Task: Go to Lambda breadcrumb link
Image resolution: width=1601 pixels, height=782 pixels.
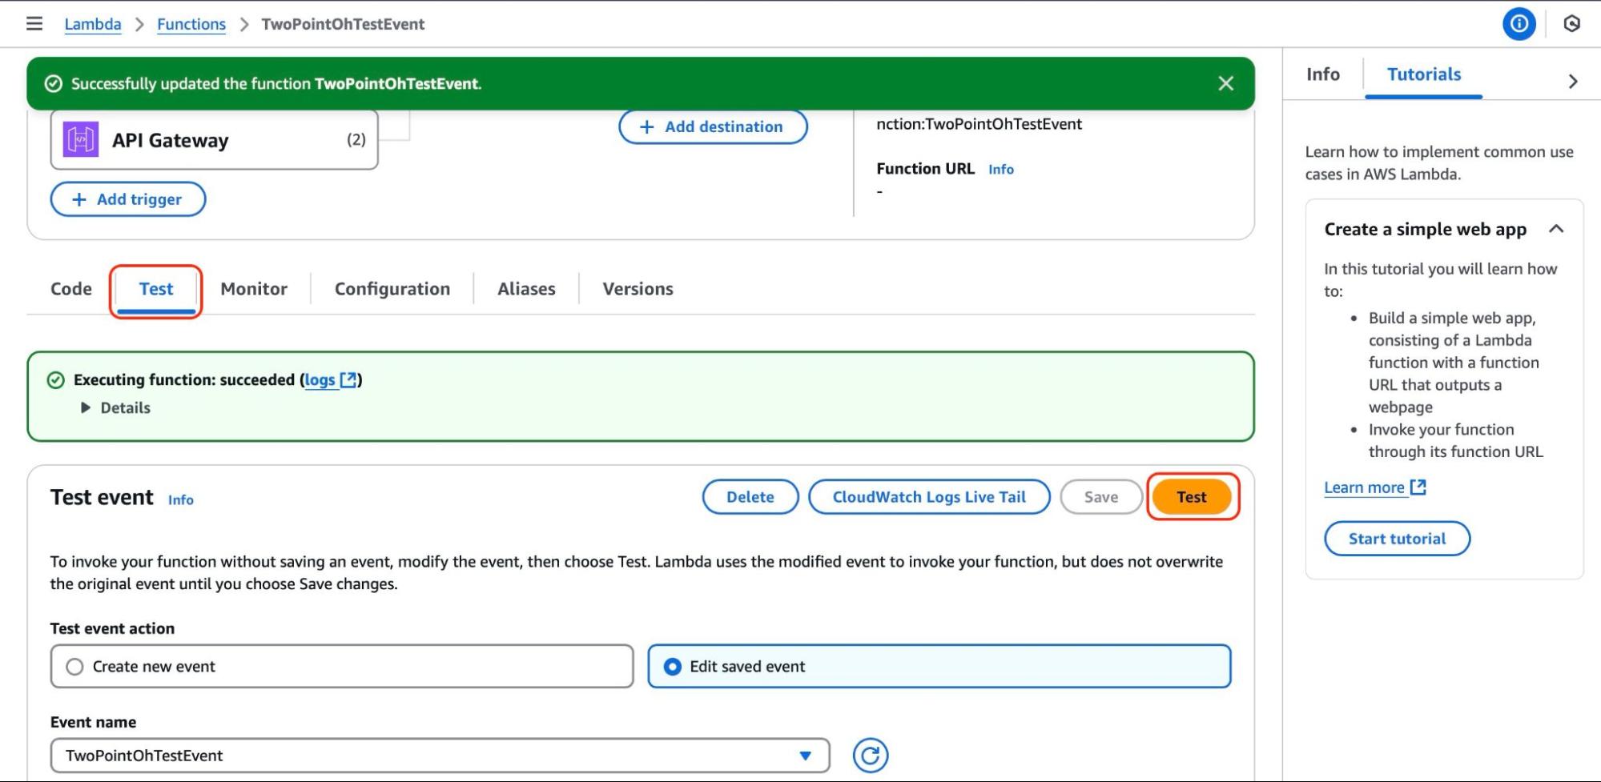Action: pos(93,24)
